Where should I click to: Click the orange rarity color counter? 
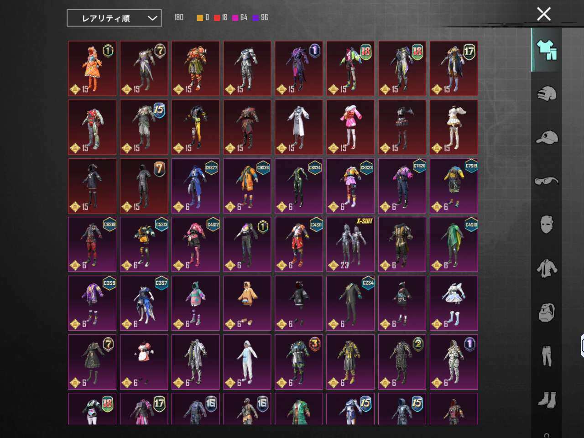(x=203, y=17)
